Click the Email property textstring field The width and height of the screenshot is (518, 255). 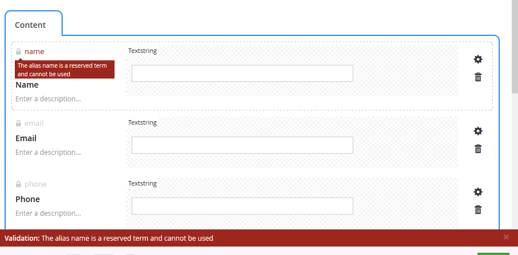coord(242,145)
